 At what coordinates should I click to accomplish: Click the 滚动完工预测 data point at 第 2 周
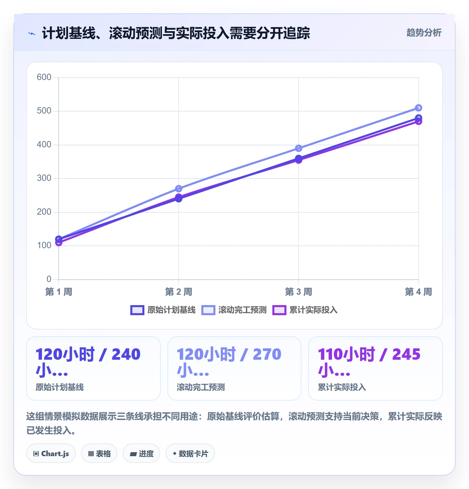(179, 189)
